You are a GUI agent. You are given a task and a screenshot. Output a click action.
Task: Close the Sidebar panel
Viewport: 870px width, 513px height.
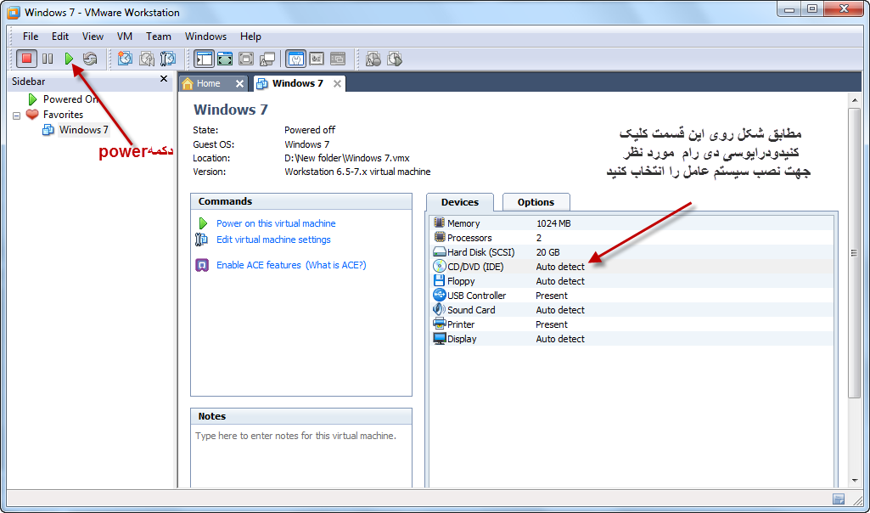[164, 79]
